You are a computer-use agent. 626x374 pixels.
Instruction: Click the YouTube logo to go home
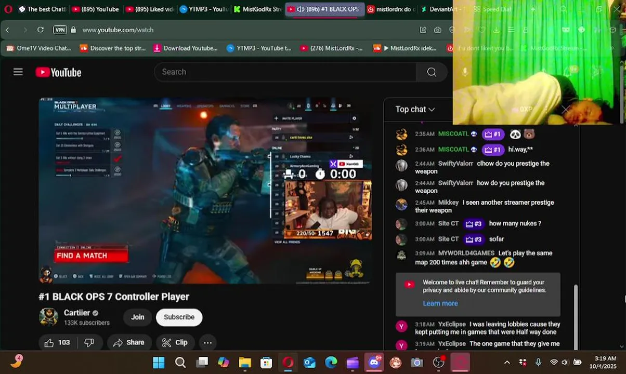click(58, 72)
